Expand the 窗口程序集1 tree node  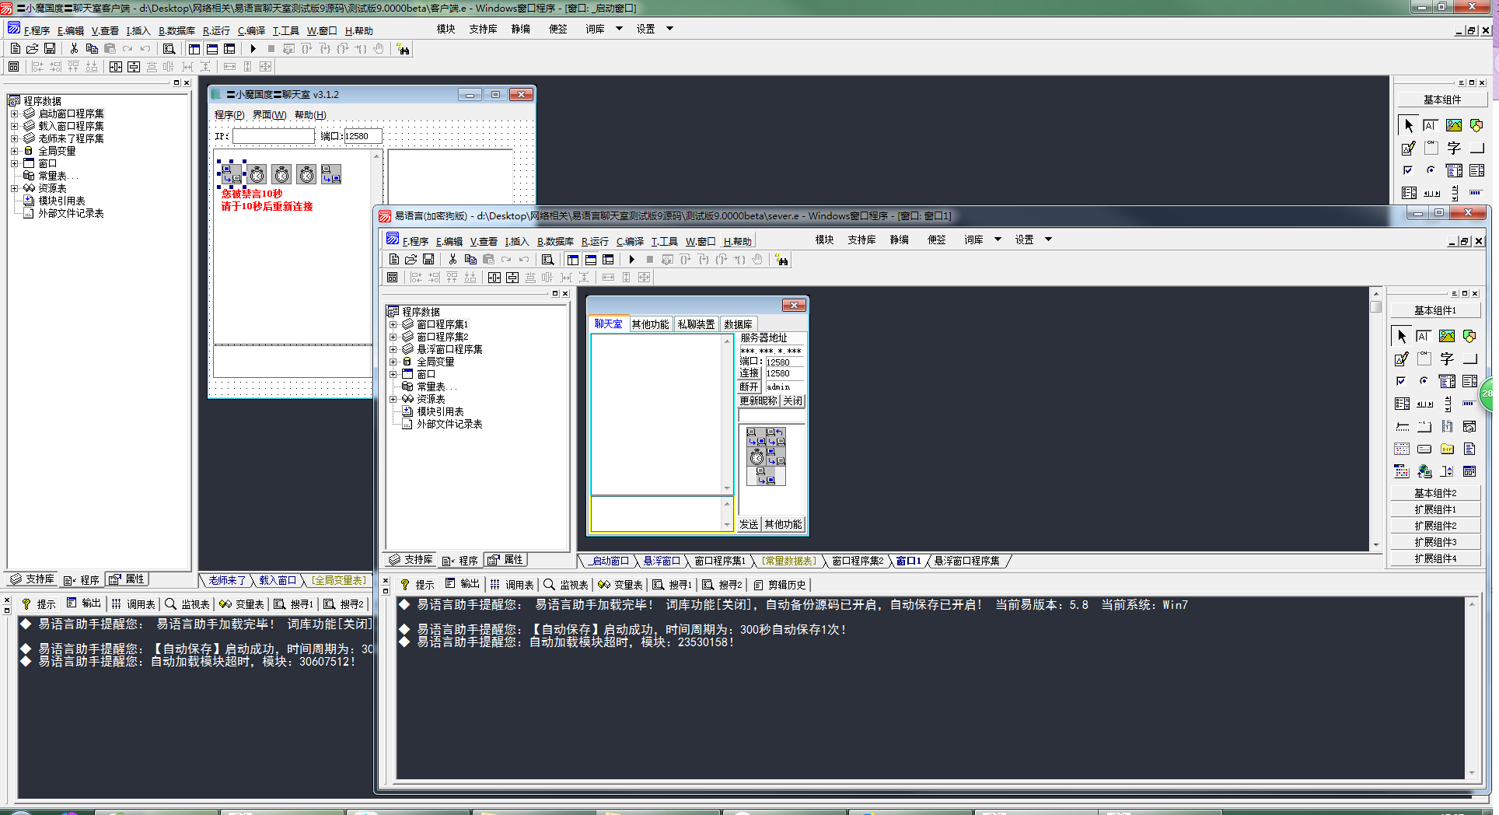pyautogui.click(x=393, y=325)
